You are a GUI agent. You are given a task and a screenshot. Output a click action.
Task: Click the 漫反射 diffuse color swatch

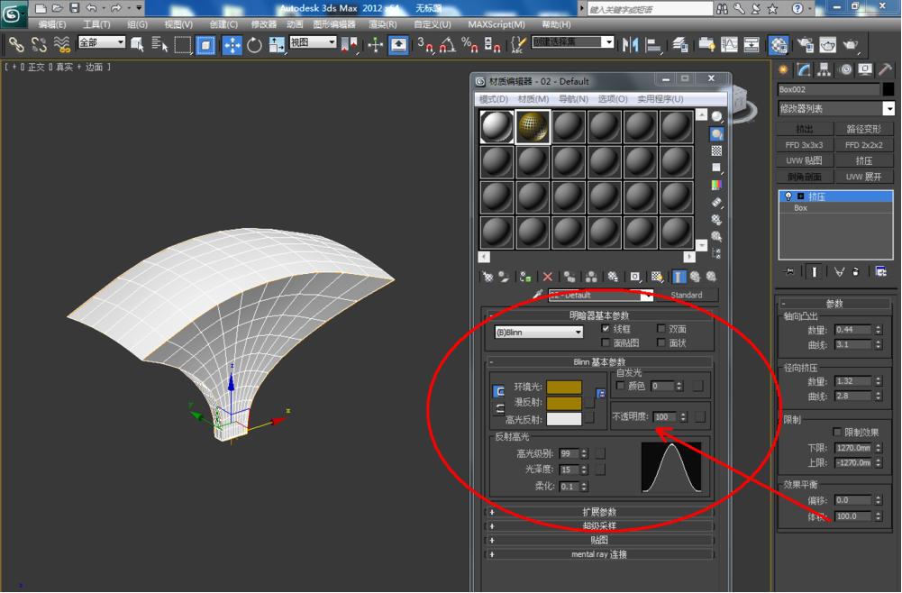click(562, 406)
